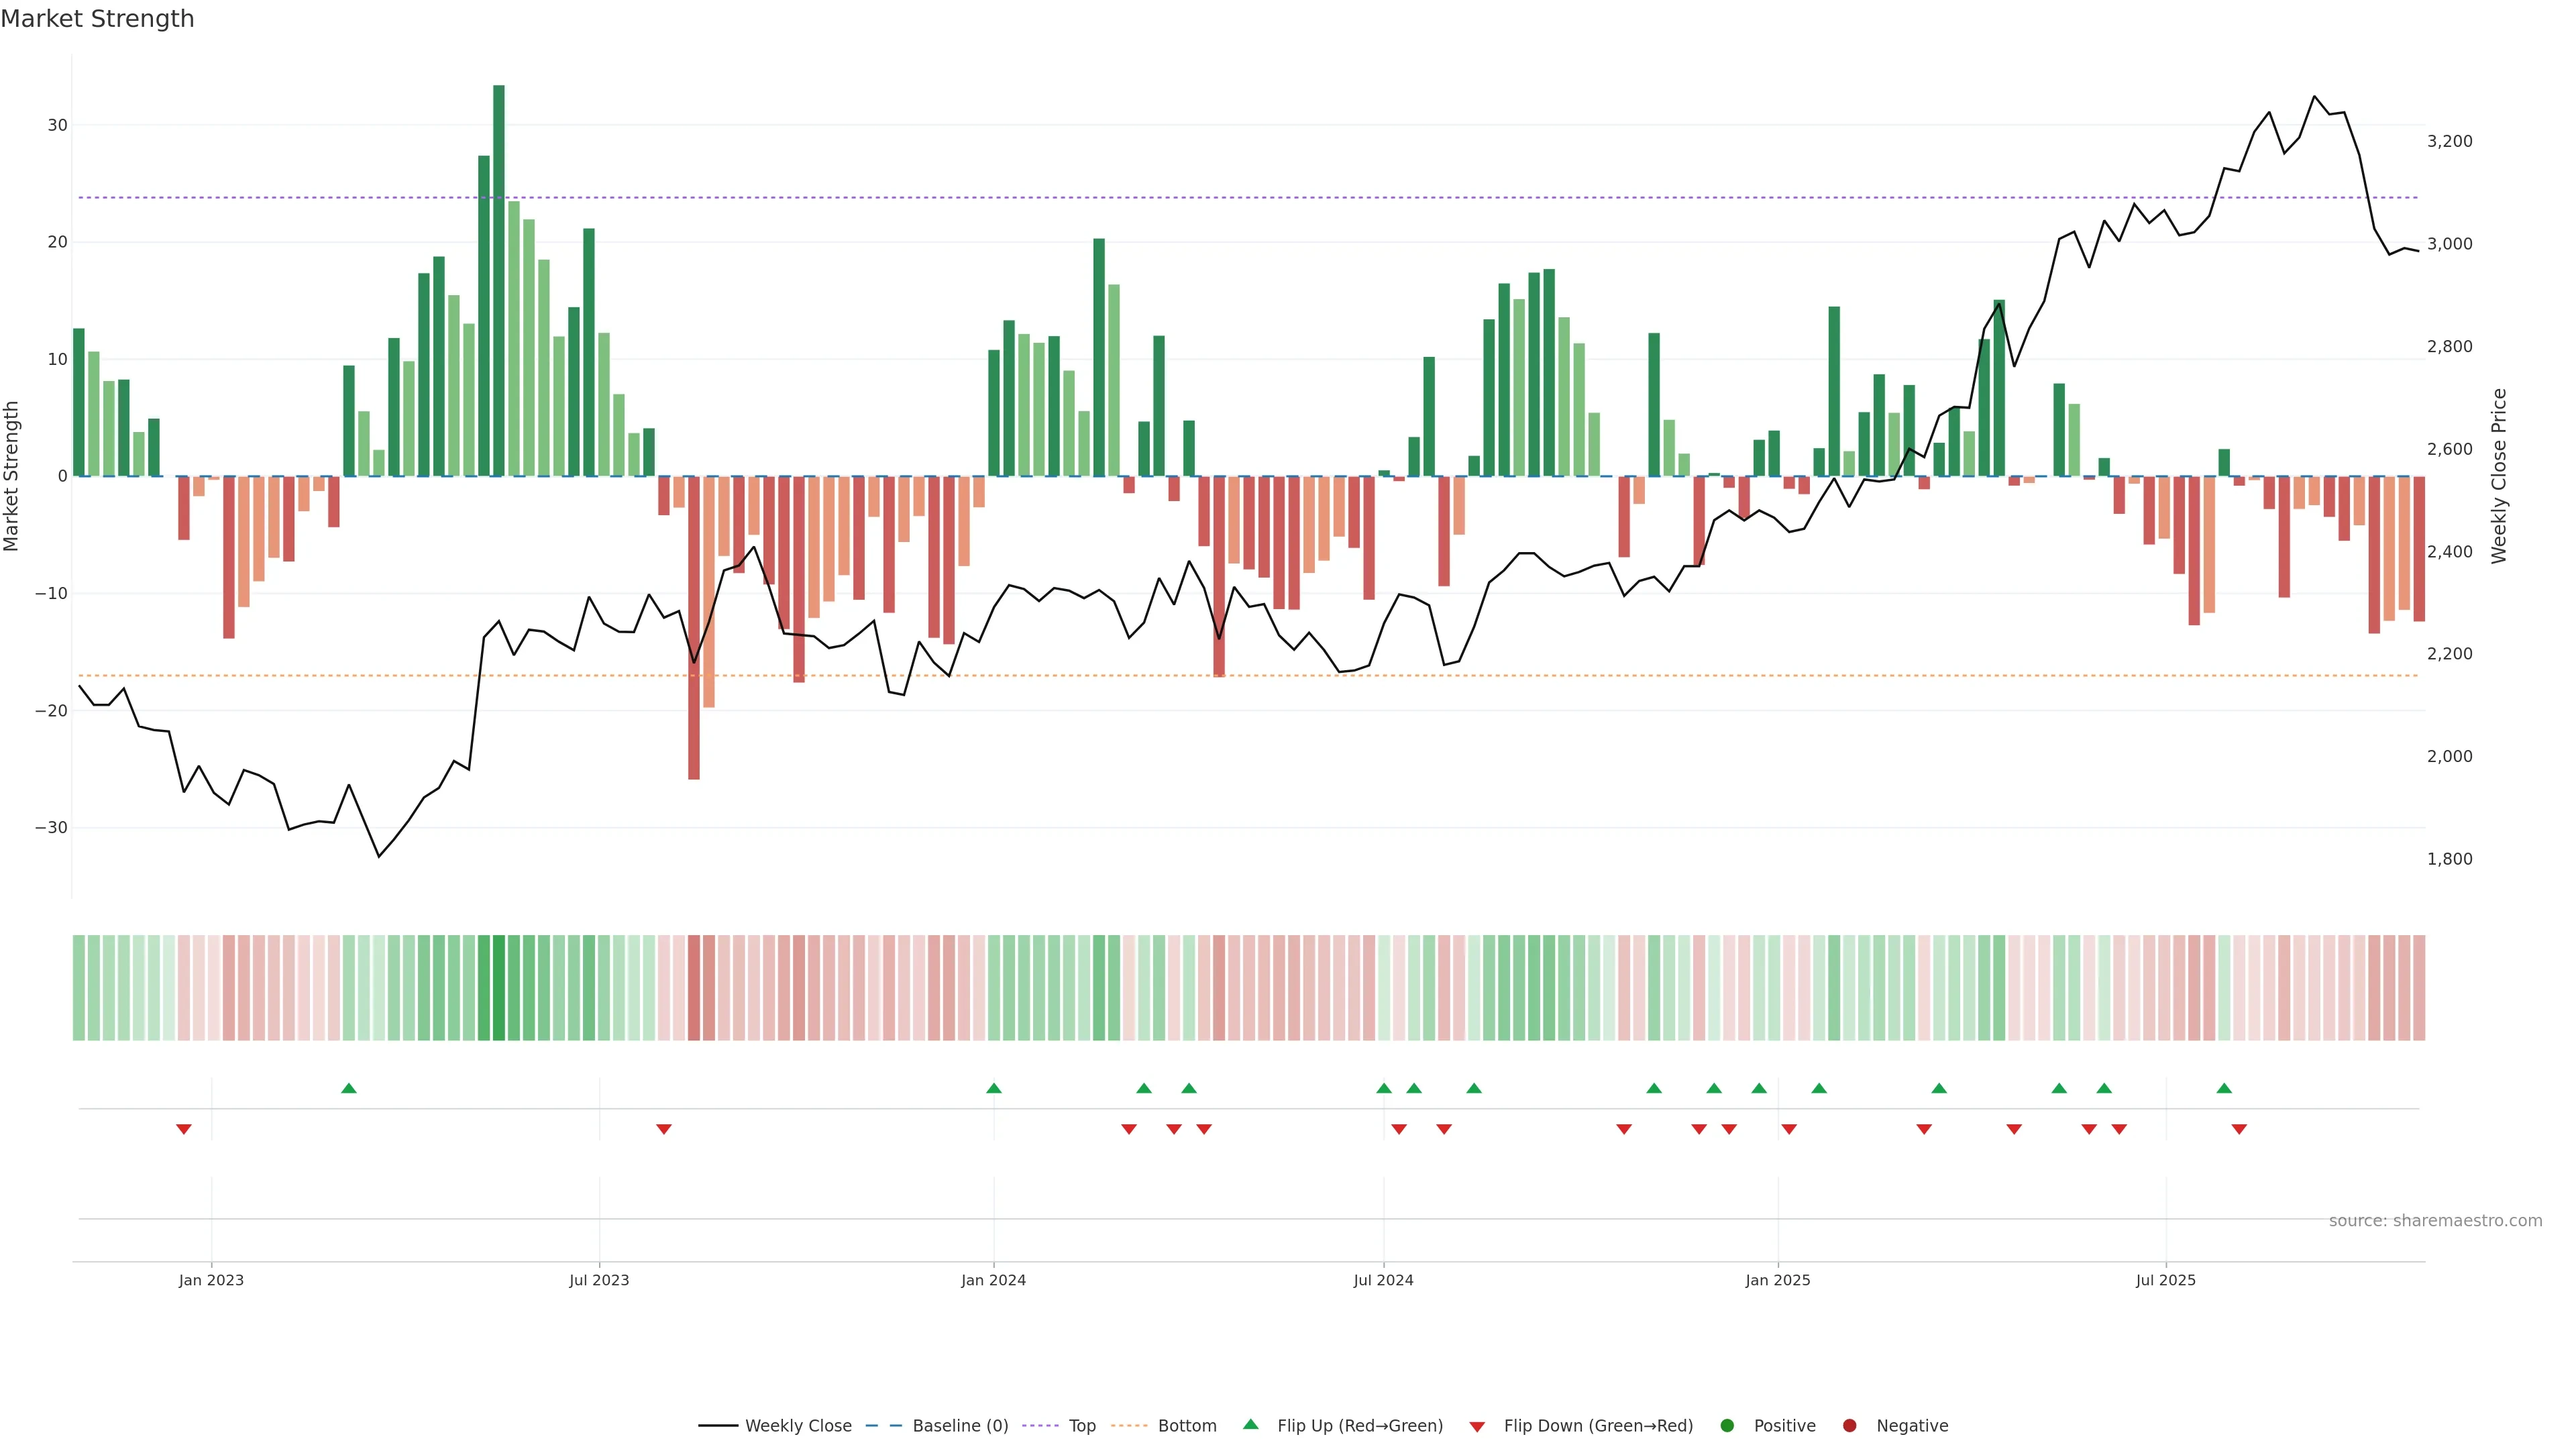This screenshot has height=1449, width=2576.
Task: Click the Negative red circle legend icon
Action: 1849,1426
